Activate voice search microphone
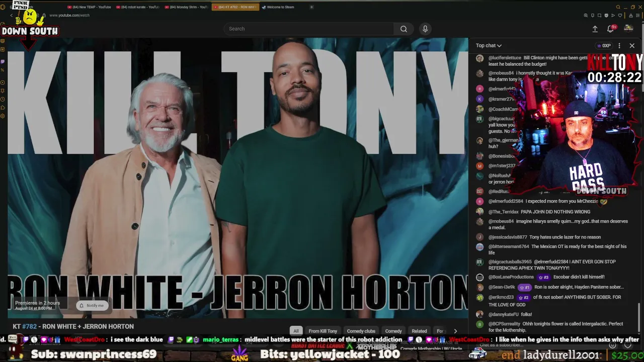Screen dimensions: 644x362 (425, 29)
